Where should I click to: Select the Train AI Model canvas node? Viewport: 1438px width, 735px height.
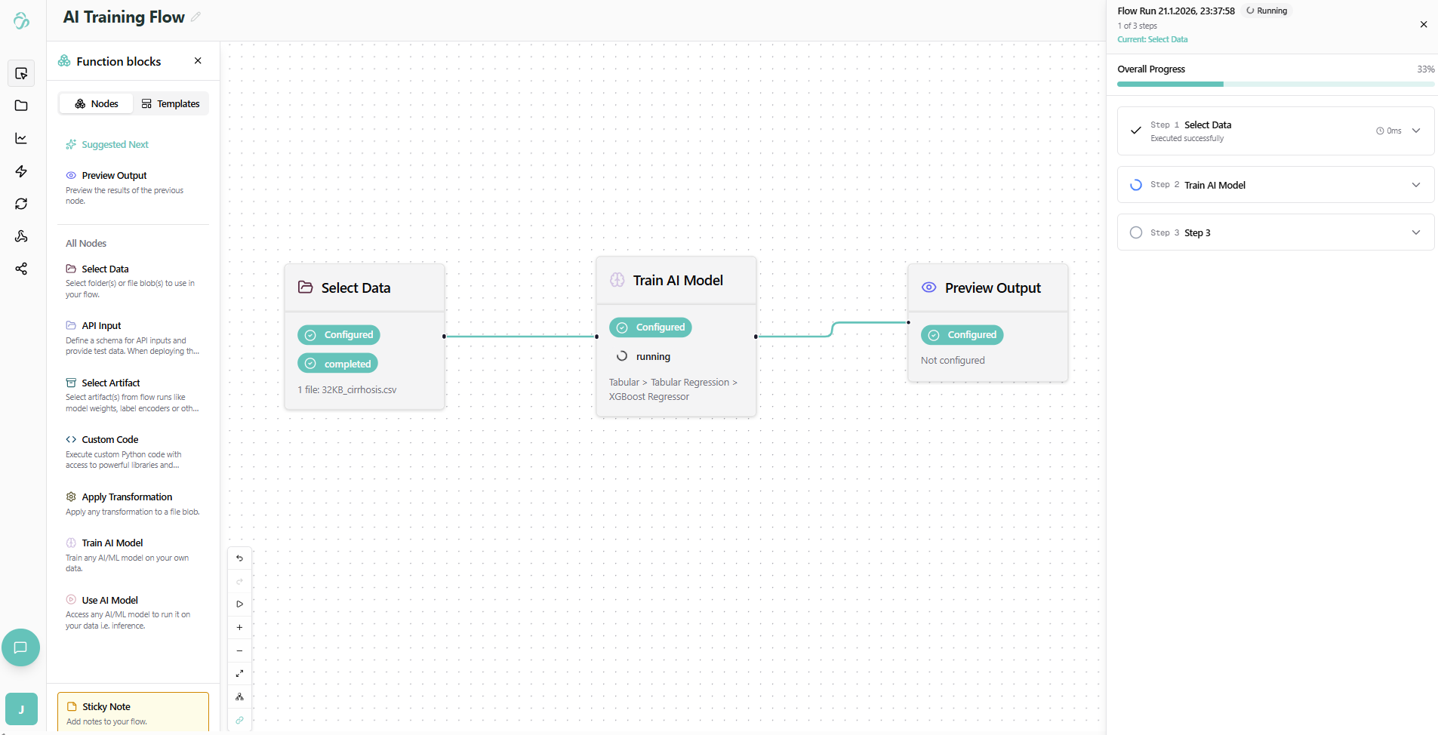click(x=676, y=281)
